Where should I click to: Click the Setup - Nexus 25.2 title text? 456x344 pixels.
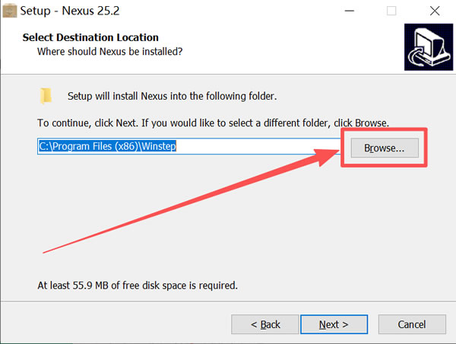pyautogui.click(x=70, y=11)
